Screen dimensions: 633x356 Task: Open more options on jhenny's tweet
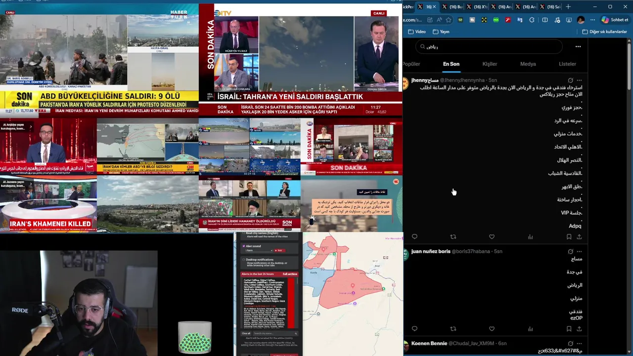[x=579, y=80]
